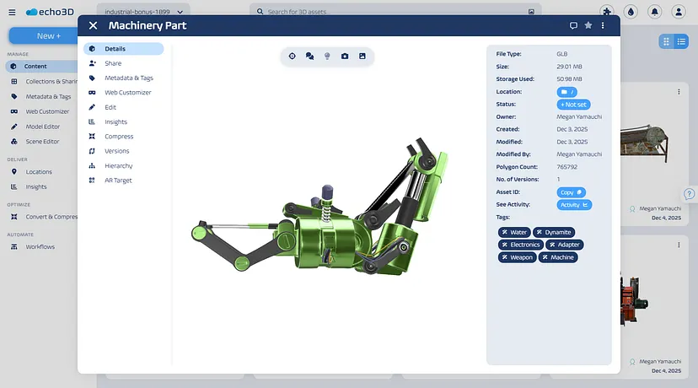Remove the Adapter tag
This screenshot has height=388, width=698.
coord(552,245)
